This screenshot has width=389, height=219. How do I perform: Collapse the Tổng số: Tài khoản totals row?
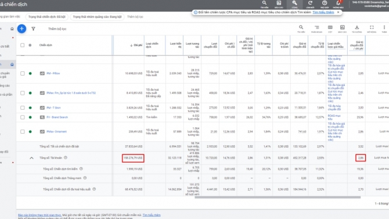pyautogui.click(x=31, y=158)
